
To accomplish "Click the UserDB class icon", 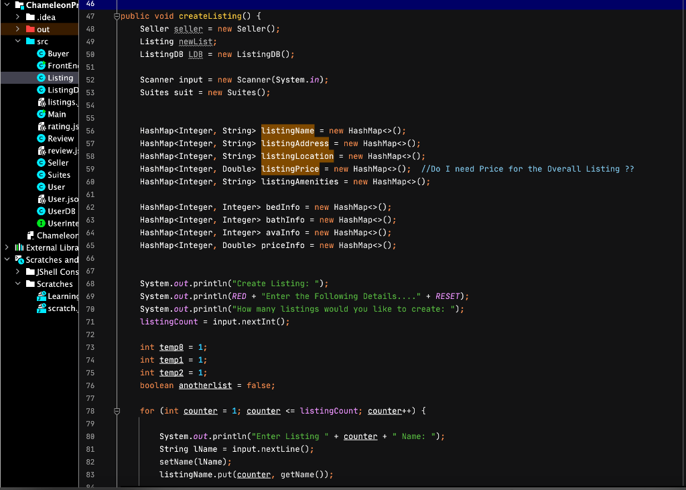I will pos(42,211).
